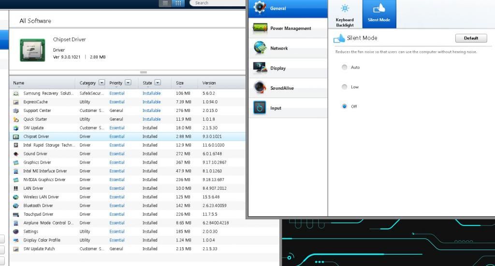This screenshot has width=495, height=266.
Task: Click the Chipset Driver row icon
Action: pos(16,137)
